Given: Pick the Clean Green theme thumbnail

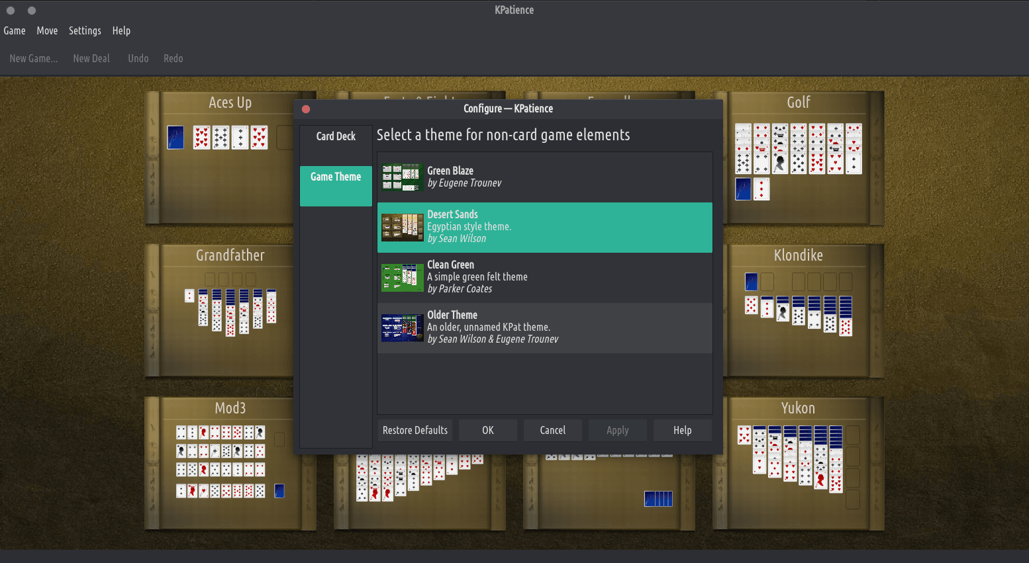Looking at the screenshot, I should 402,278.
